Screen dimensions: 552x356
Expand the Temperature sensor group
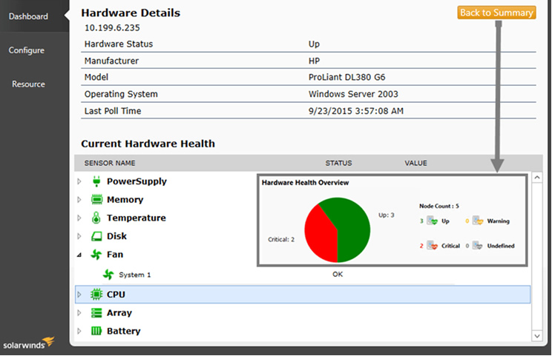[79, 218]
